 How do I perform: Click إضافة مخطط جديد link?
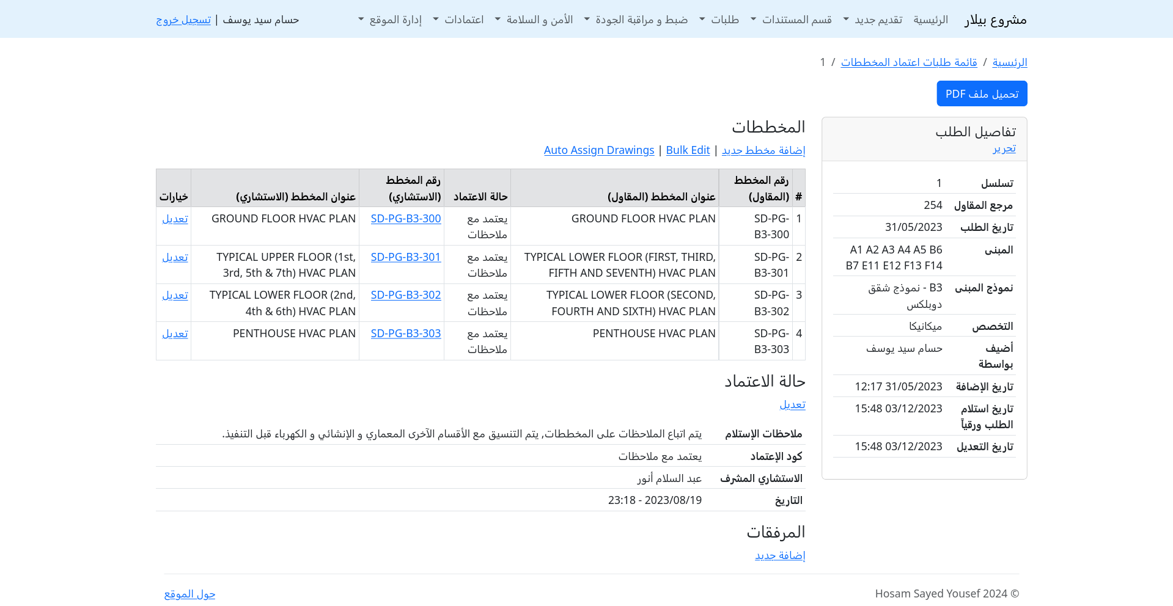(x=763, y=150)
